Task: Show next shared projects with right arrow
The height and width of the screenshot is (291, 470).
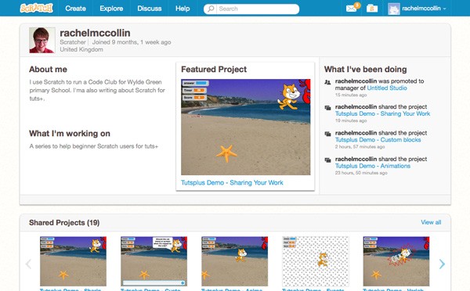Action: point(442,264)
